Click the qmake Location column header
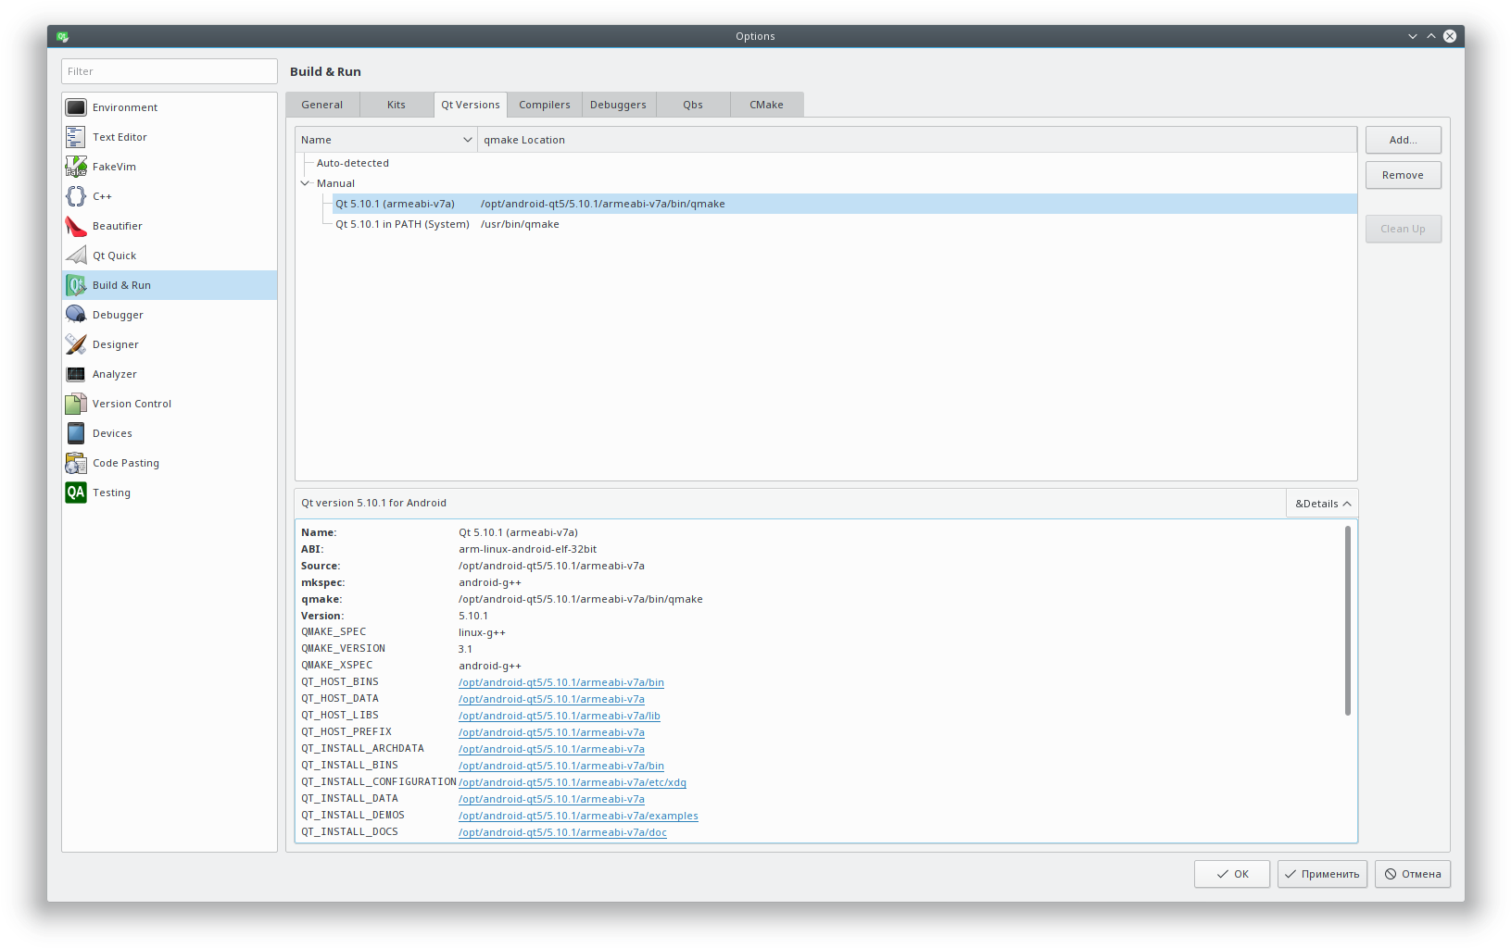The image size is (1511, 948). pos(917,140)
